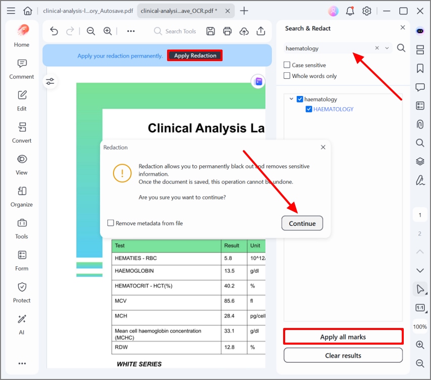This screenshot has height=380, width=431.
Task: Uncheck the HAEMATOLOGY match result
Action: pos(309,109)
